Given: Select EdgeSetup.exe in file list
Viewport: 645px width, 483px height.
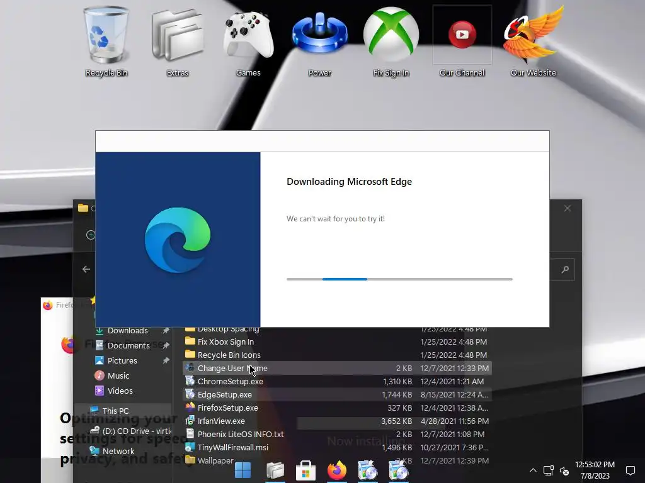Looking at the screenshot, I should click(x=337, y=394).
